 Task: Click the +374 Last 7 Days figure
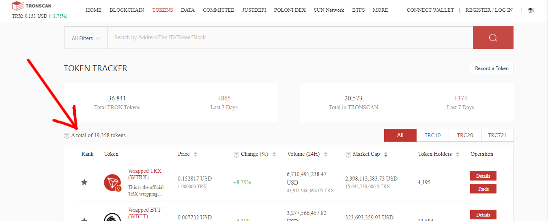pos(460,98)
